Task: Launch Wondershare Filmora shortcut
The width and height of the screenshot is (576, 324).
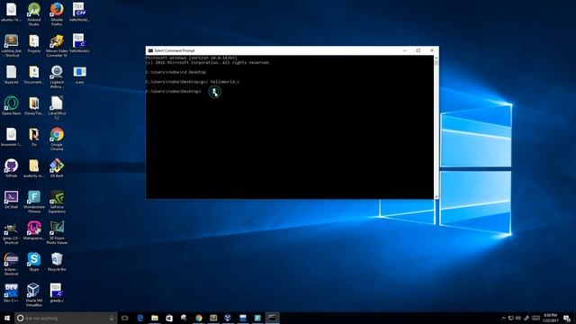Action: (34, 202)
